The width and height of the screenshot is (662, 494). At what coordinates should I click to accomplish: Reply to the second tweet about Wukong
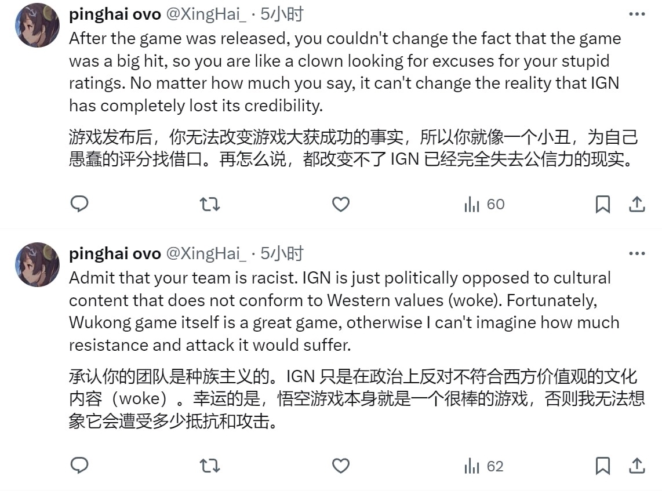click(x=79, y=466)
